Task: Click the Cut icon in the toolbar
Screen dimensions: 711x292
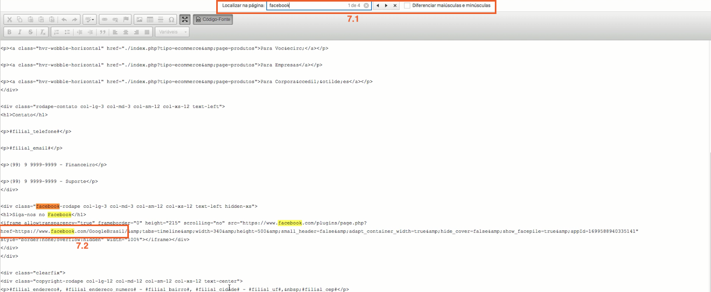Action: point(10,20)
